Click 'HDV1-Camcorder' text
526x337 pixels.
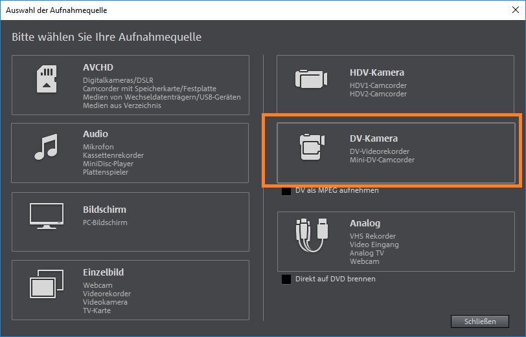[378, 85]
